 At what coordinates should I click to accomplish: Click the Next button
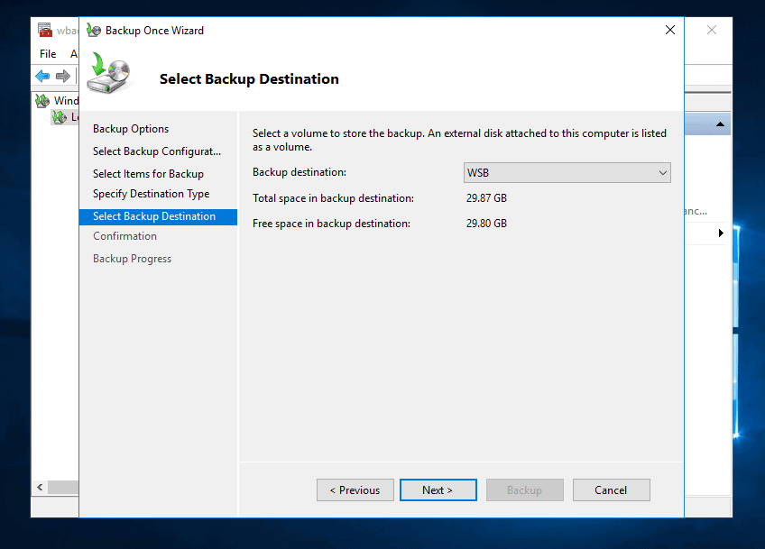click(438, 490)
